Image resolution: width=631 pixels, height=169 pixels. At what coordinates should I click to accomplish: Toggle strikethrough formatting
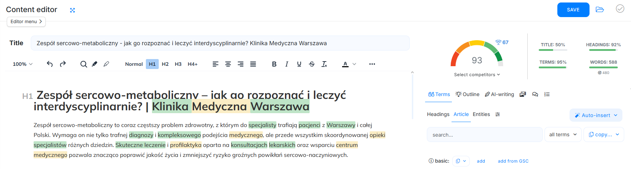[x=312, y=64]
